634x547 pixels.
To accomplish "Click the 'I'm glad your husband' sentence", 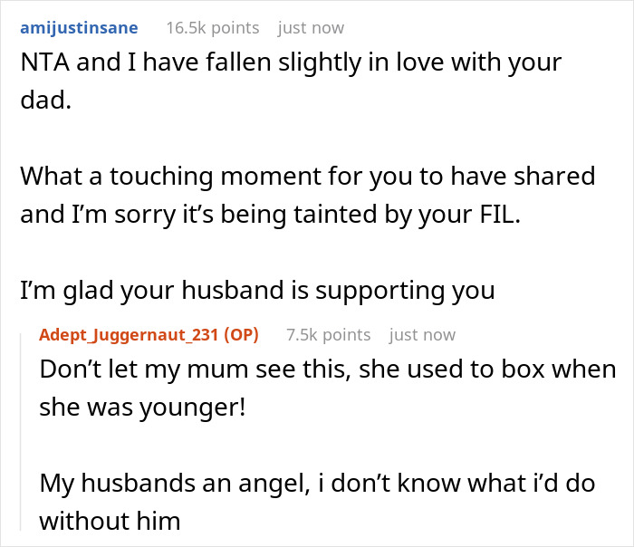I will click(x=257, y=291).
